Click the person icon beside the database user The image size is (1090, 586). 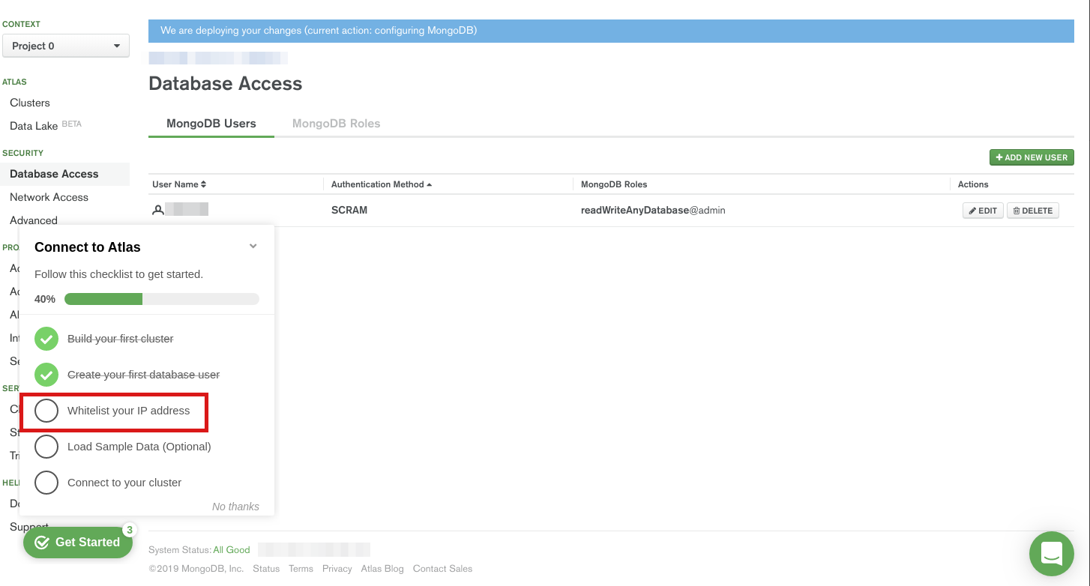157,210
